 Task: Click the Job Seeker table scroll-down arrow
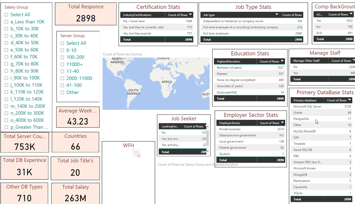coord(208,151)
